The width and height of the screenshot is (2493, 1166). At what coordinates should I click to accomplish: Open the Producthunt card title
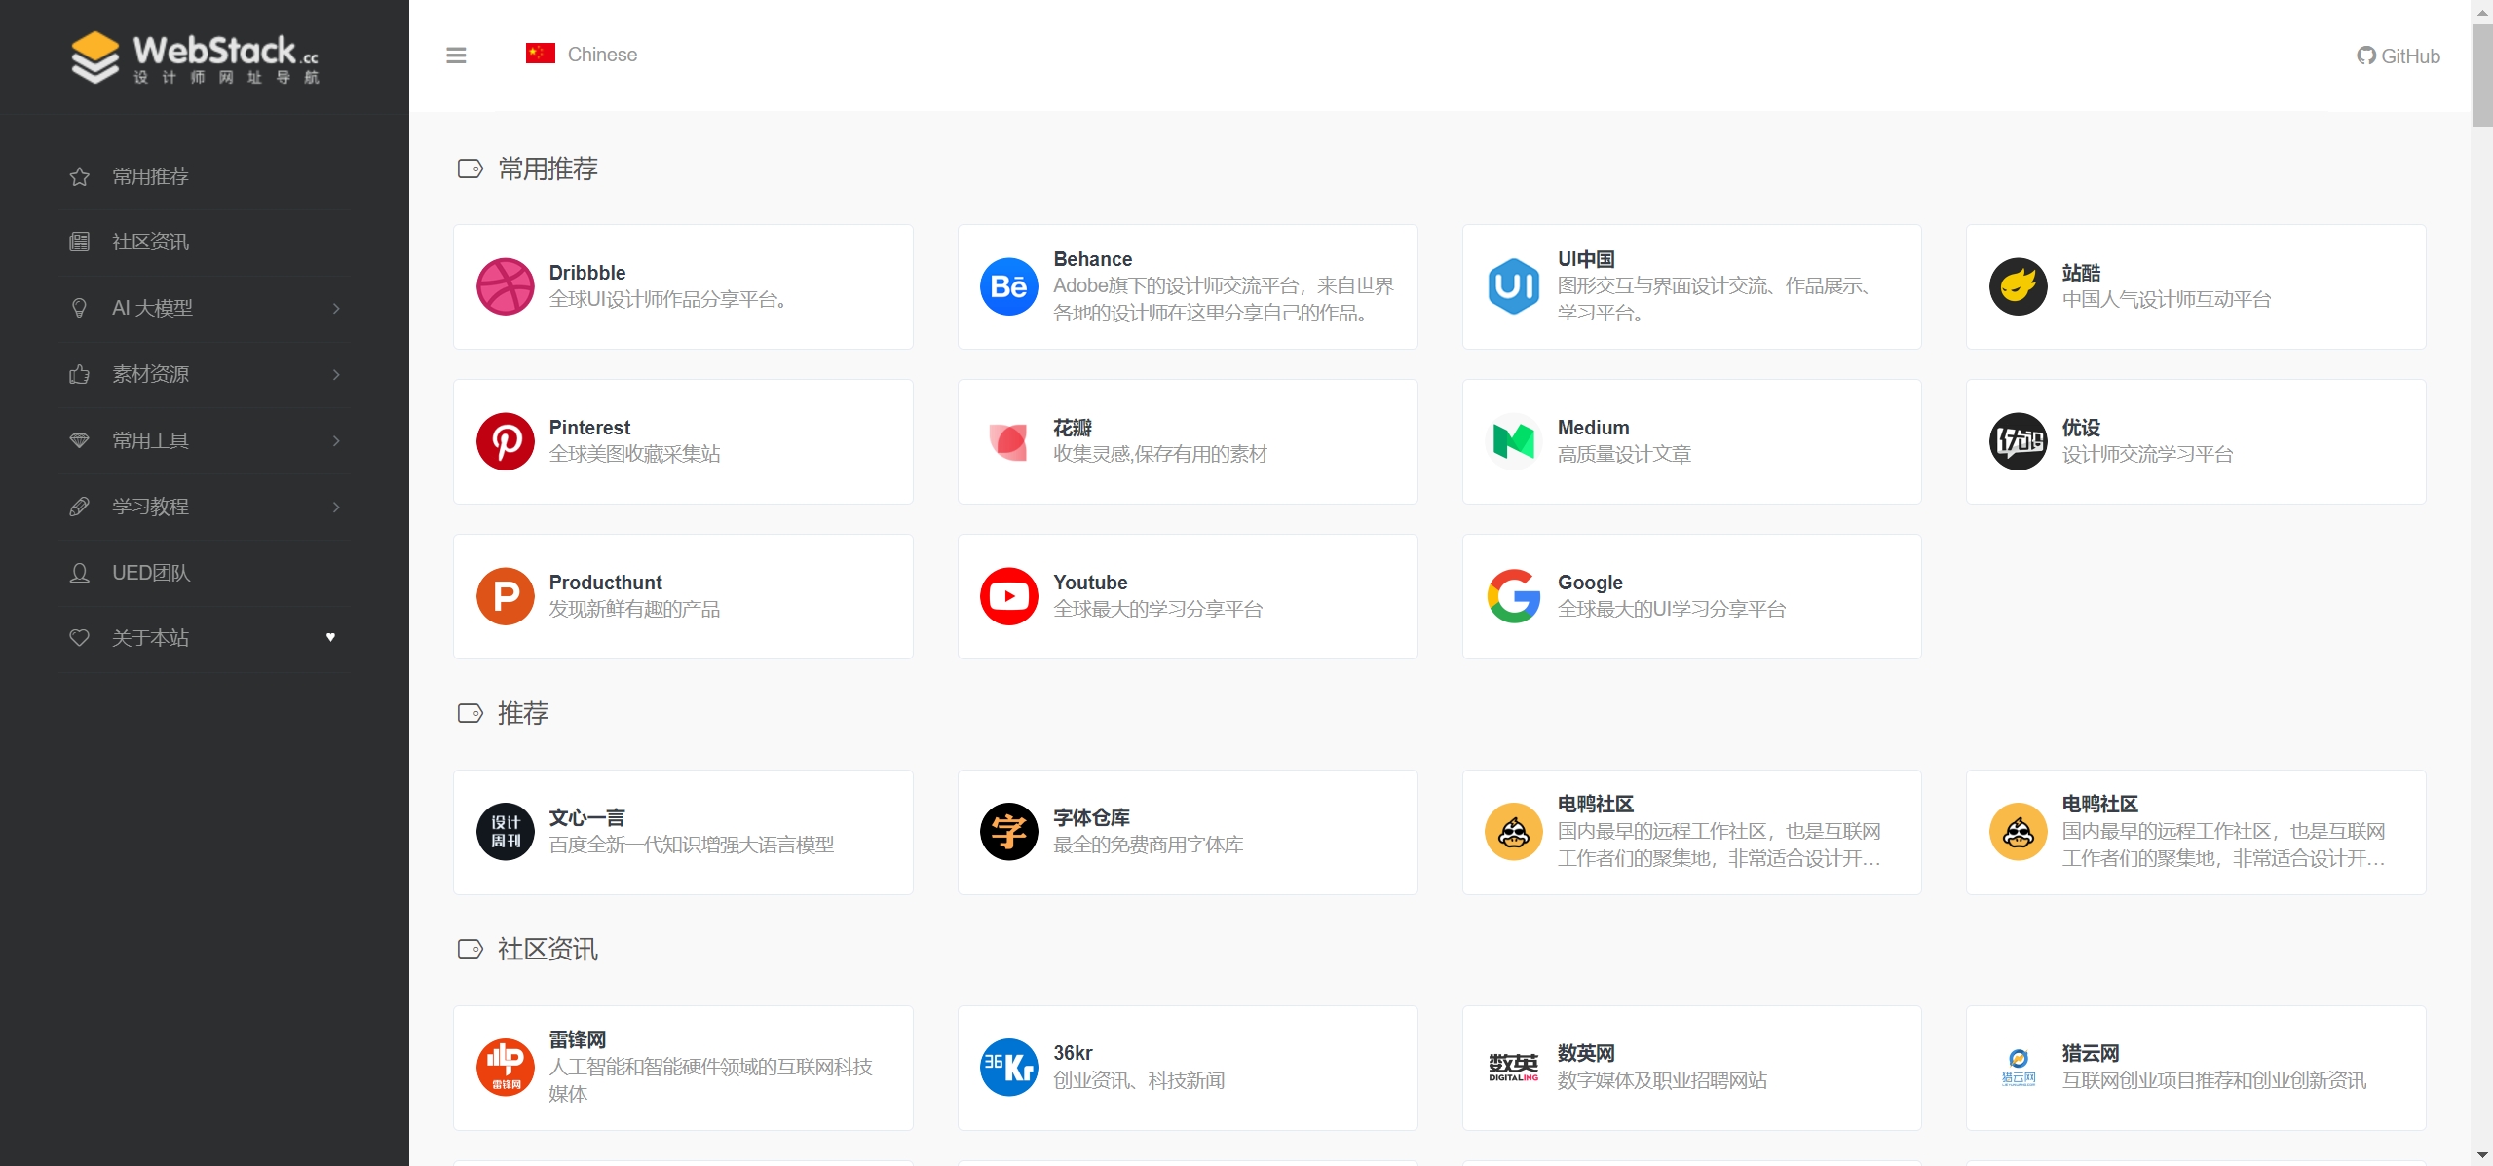tap(605, 583)
